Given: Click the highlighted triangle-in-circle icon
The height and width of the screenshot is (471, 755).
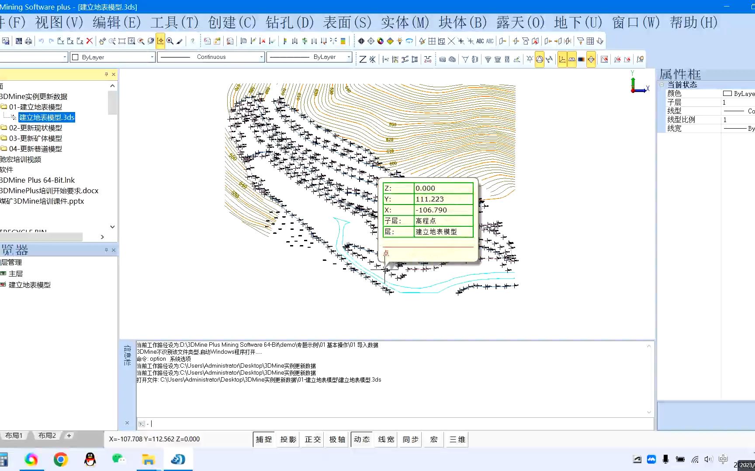Looking at the screenshot, I should [x=540, y=59].
